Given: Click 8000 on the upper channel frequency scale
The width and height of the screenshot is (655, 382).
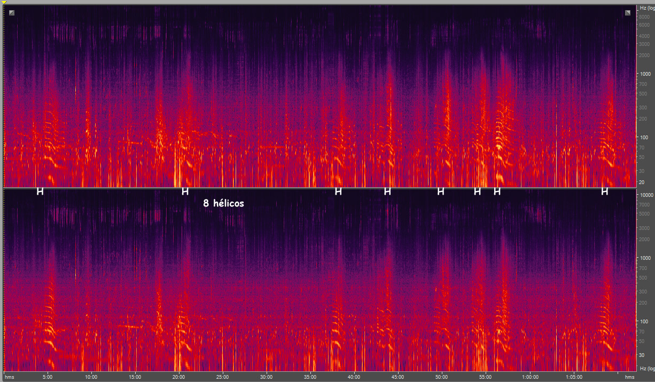Looking at the screenshot, I should tap(644, 17).
